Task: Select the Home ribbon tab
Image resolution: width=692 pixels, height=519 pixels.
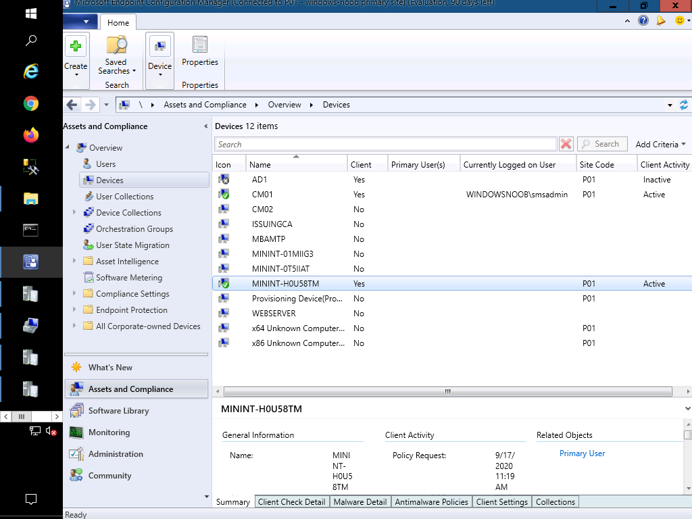Action: click(118, 22)
